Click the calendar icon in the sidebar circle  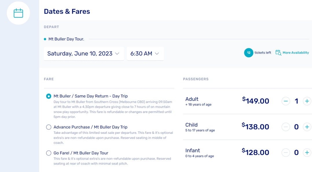[x=18, y=13]
